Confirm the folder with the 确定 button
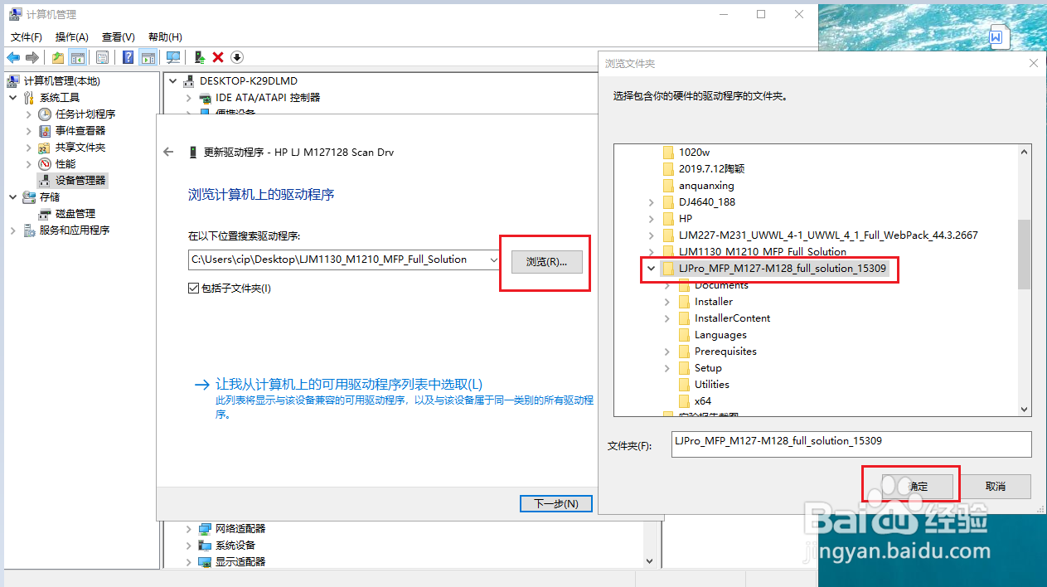 [x=918, y=487]
